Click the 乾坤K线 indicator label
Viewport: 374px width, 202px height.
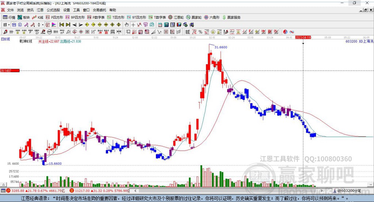(x=26, y=42)
